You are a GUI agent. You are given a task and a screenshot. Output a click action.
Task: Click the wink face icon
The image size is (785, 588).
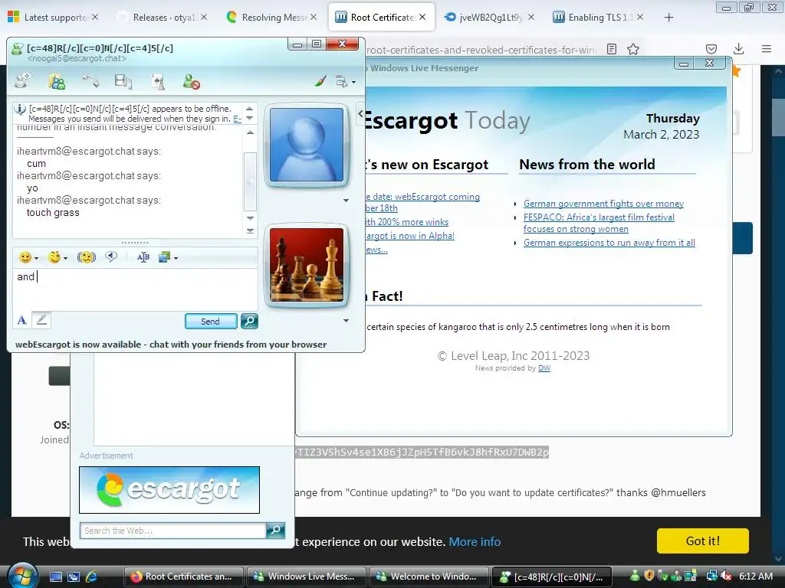tap(54, 257)
